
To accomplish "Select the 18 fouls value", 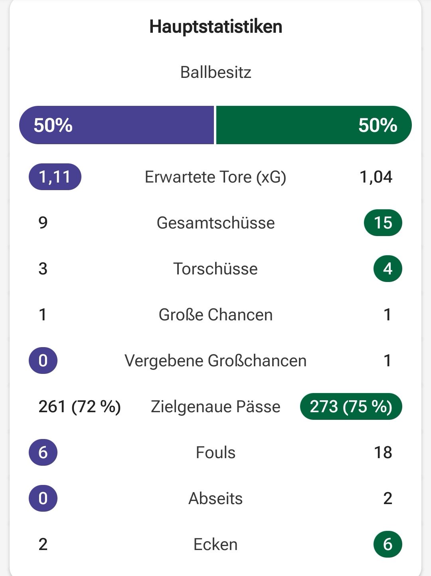I will point(383,453).
